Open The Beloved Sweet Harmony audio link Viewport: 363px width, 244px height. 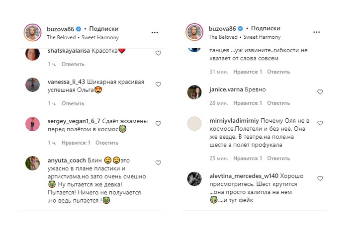83,37
